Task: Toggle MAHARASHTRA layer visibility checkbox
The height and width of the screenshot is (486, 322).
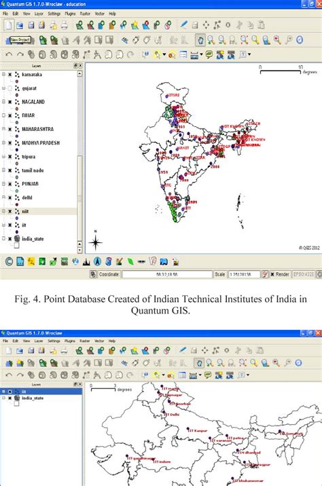Action: (10, 129)
